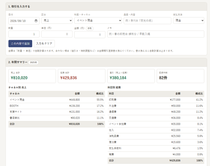Screen dimensions: 210x166
Task: Click the 入力をクリア button
Action: coord(44,44)
